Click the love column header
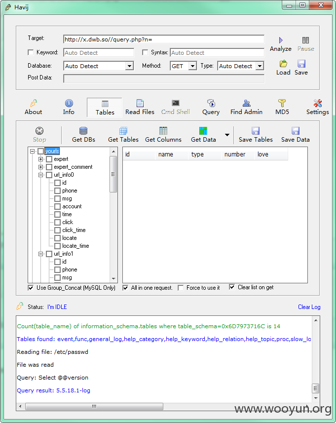 point(271,154)
